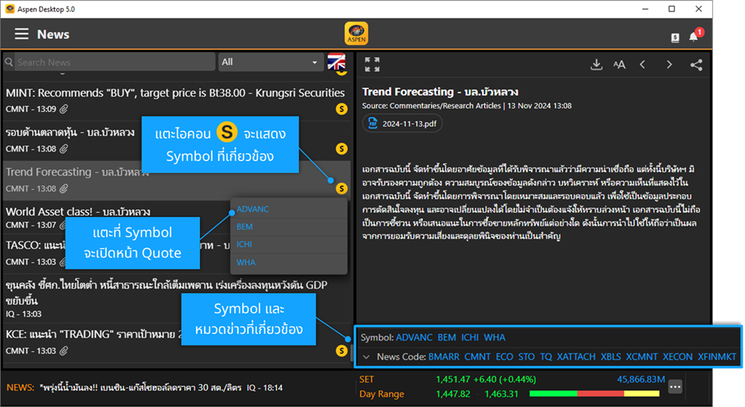
Task: Click the icon left of the bell
Action: pos(675,38)
